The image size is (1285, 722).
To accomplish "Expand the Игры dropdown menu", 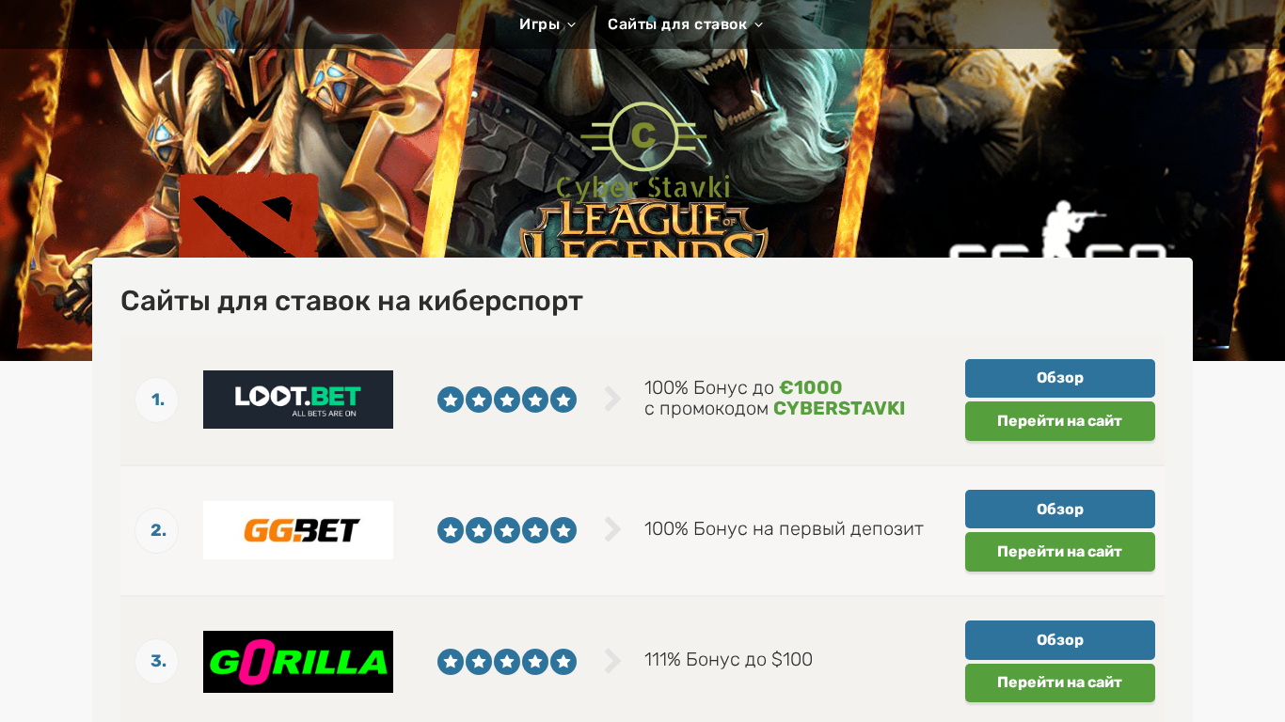I will point(547,24).
